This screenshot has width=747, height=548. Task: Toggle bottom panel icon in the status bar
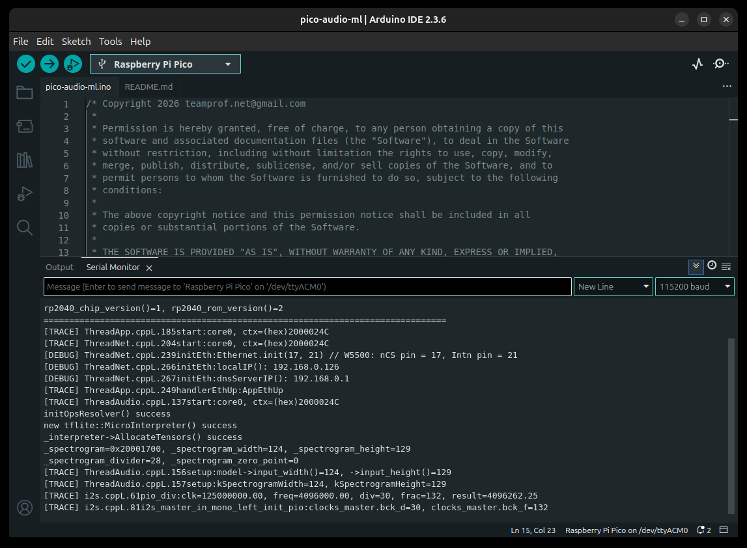724,530
